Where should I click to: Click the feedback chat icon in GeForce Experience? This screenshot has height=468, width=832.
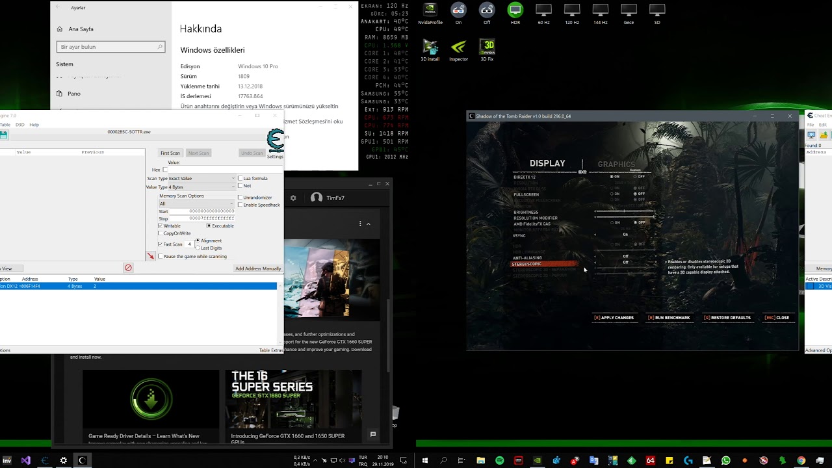[x=373, y=434]
